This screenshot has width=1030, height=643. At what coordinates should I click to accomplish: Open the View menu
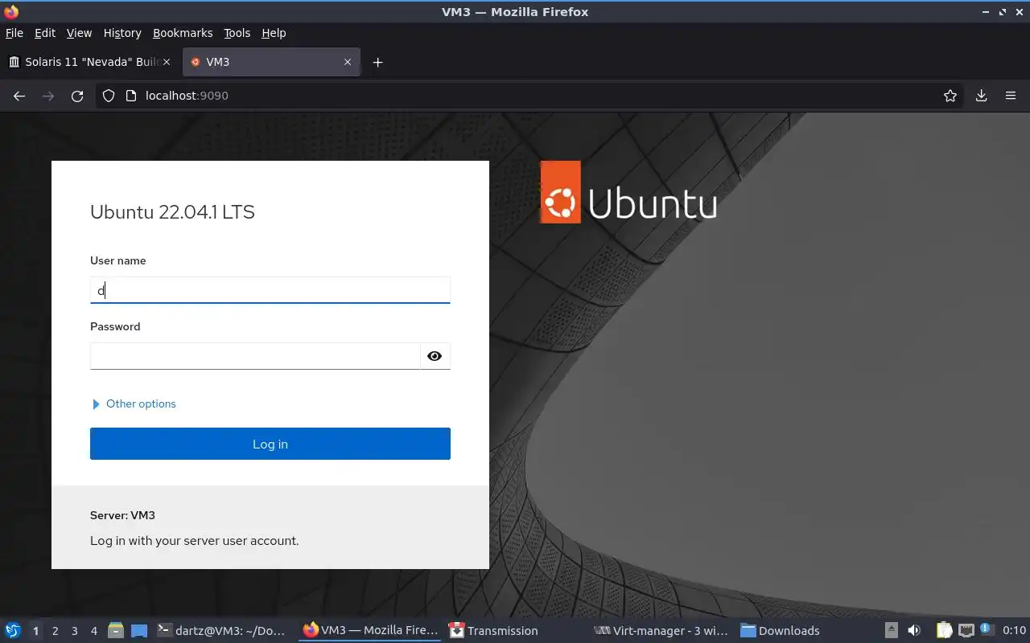pos(79,33)
